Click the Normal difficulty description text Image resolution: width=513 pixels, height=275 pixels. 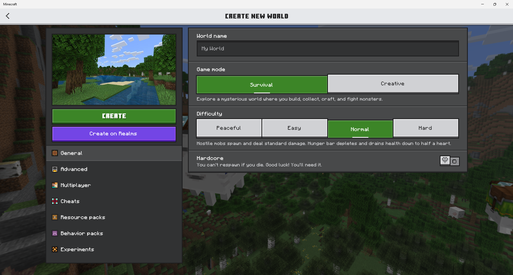point(324,143)
